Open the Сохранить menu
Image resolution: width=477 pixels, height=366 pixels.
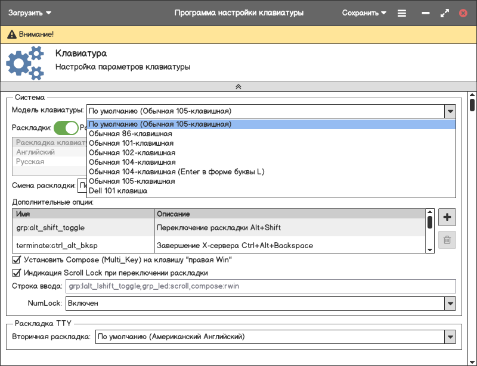(364, 12)
